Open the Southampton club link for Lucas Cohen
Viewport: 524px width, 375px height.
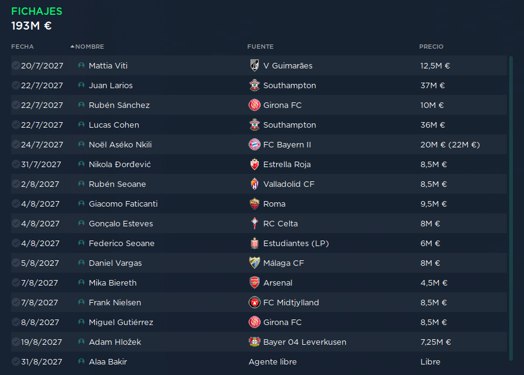[289, 125]
